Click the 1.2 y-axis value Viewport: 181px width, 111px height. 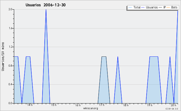coord(10,47)
